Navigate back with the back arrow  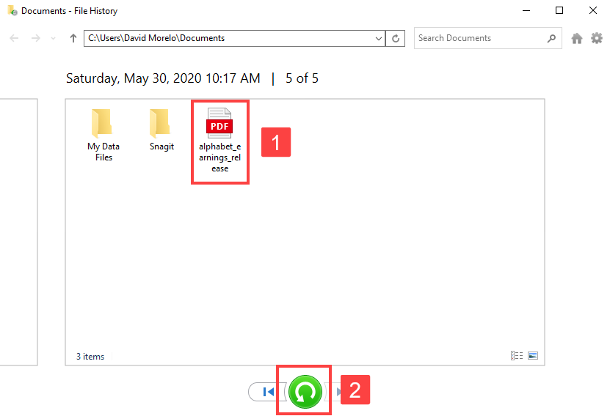[x=14, y=38]
